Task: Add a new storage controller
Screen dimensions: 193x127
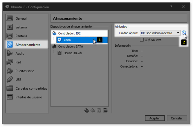Action: [86, 110]
